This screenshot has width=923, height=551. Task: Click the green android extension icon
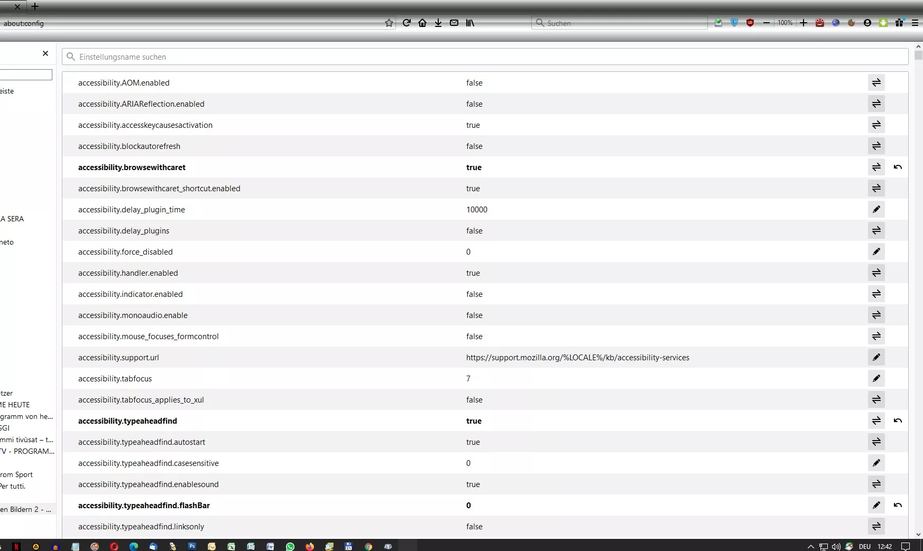point(883,23)
